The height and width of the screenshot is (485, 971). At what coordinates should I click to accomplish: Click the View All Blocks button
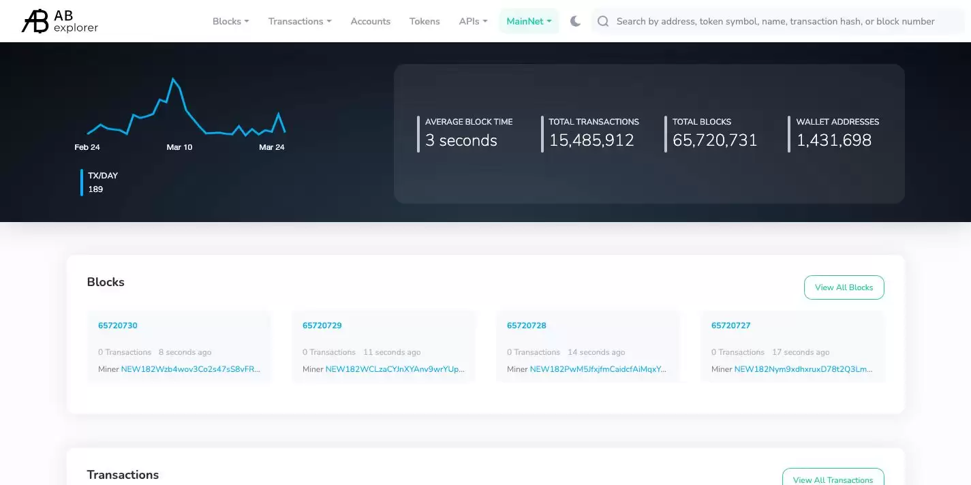844,287
